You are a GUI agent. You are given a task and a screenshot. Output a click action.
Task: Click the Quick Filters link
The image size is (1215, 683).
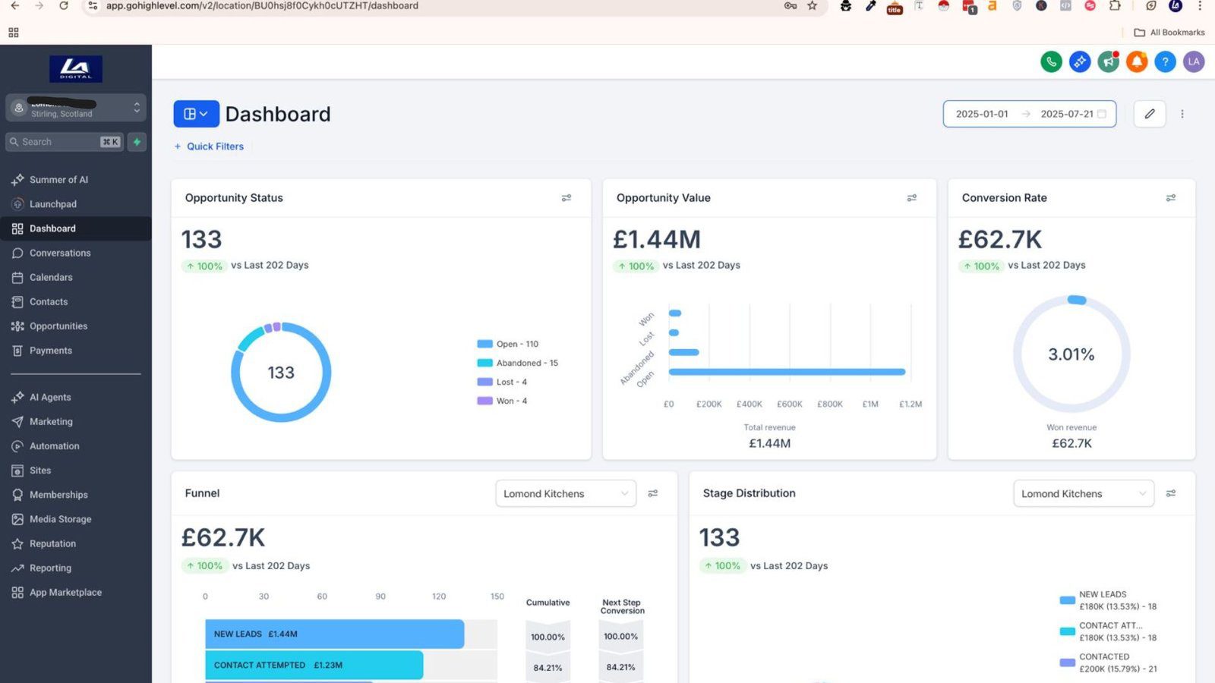coord(210,146)
